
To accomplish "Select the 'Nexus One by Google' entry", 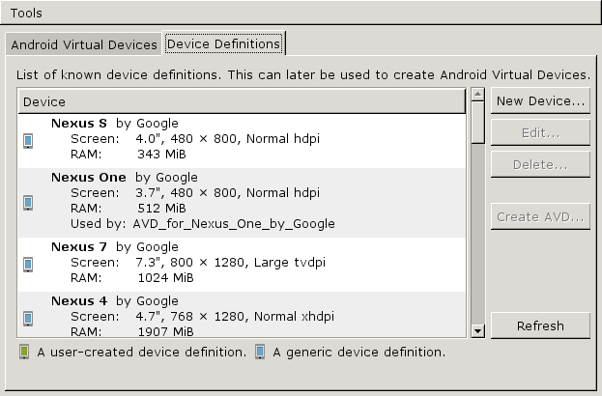I will pos(242,203).
